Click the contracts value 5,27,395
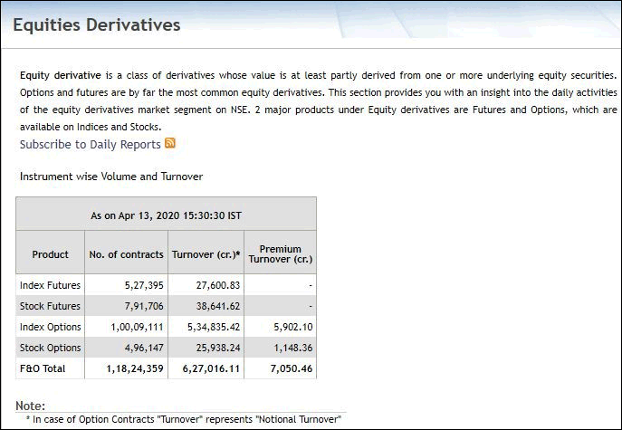622x430 pixels. click(144, 285)
